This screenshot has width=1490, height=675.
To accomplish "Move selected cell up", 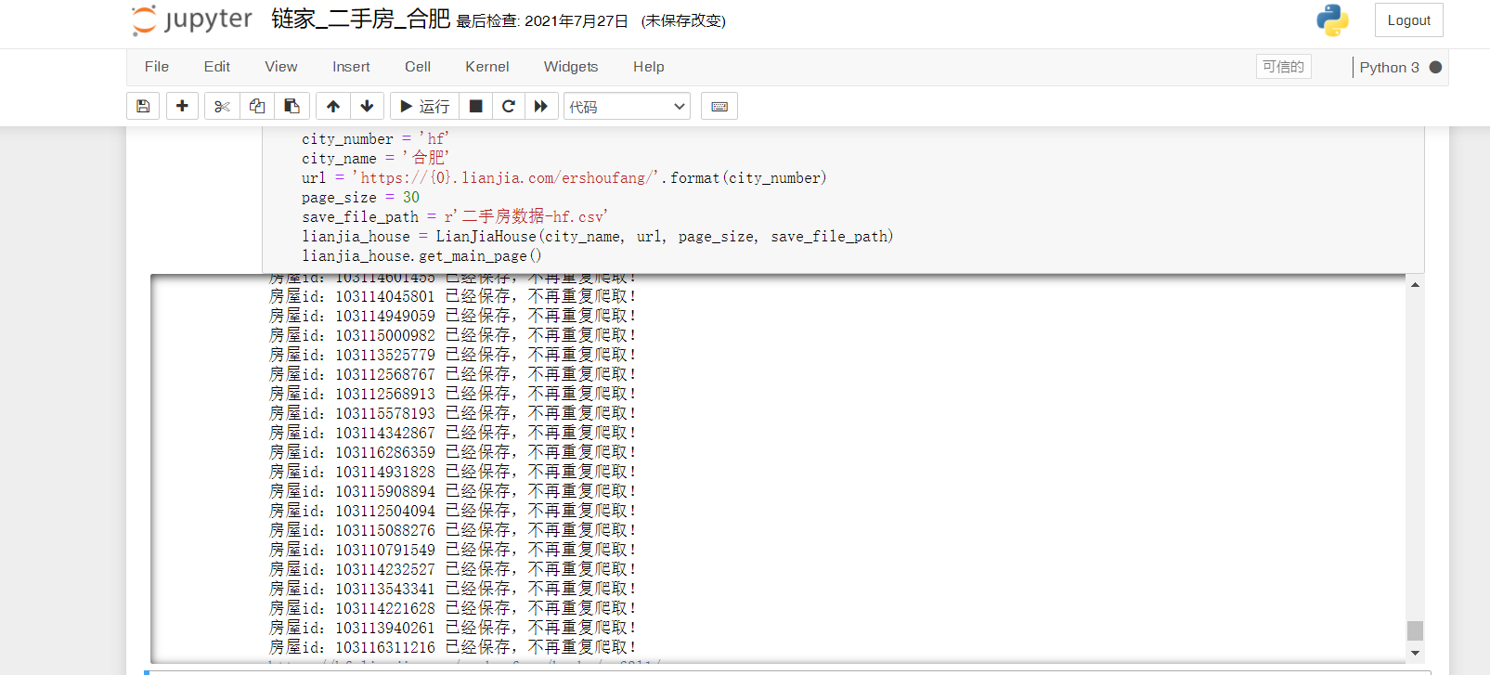I will click(333, 106).
